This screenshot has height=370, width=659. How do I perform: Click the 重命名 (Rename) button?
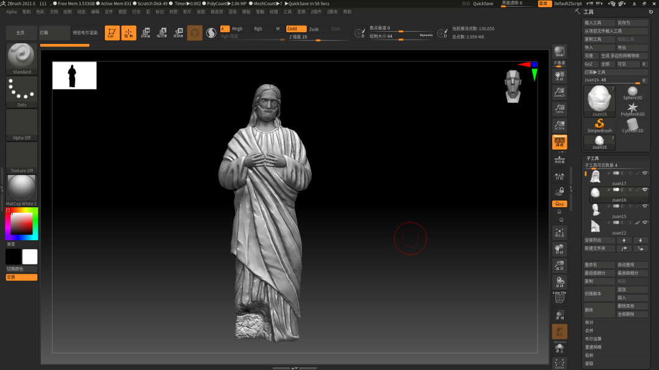tap(599, 265)
